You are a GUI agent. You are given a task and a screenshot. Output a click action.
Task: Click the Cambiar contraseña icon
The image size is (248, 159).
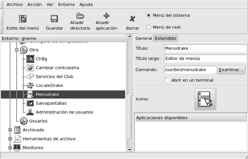[30, 68]
